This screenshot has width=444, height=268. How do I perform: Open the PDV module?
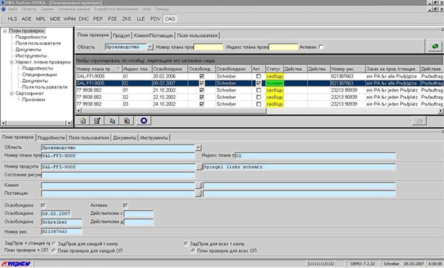(x=155, y=19)
